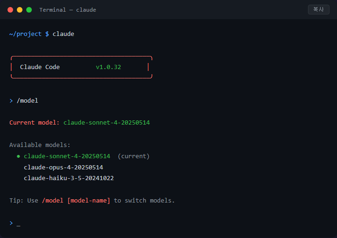Click the 'Tip: Use' text

click(24, 201)
